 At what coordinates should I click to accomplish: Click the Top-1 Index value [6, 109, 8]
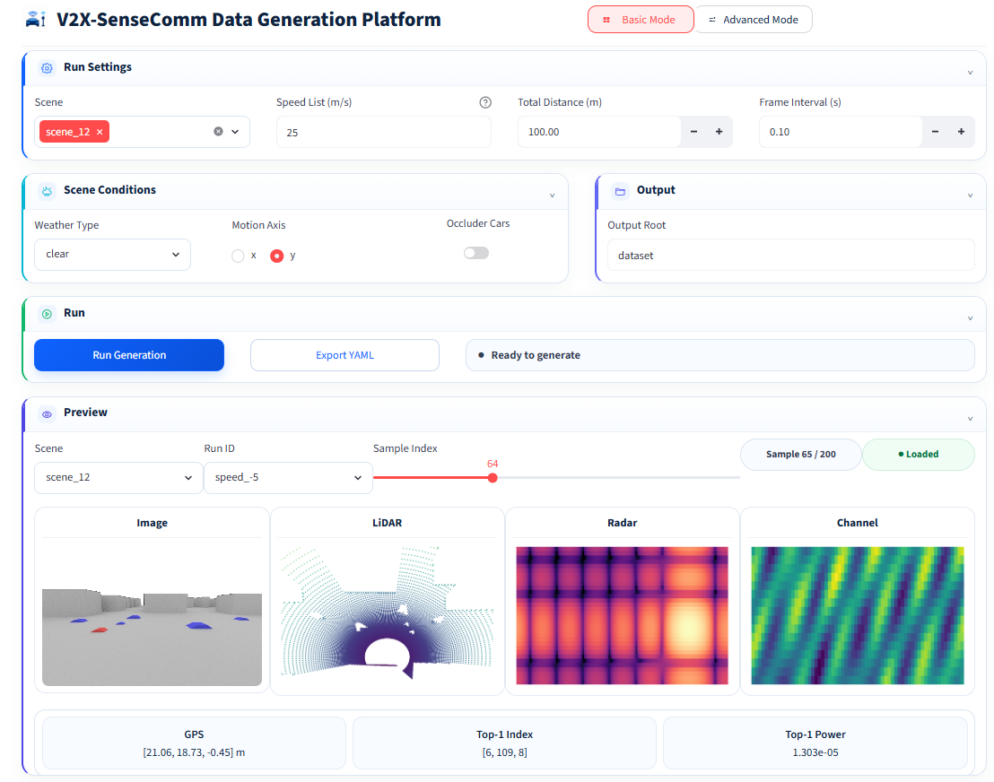point(504,752)
